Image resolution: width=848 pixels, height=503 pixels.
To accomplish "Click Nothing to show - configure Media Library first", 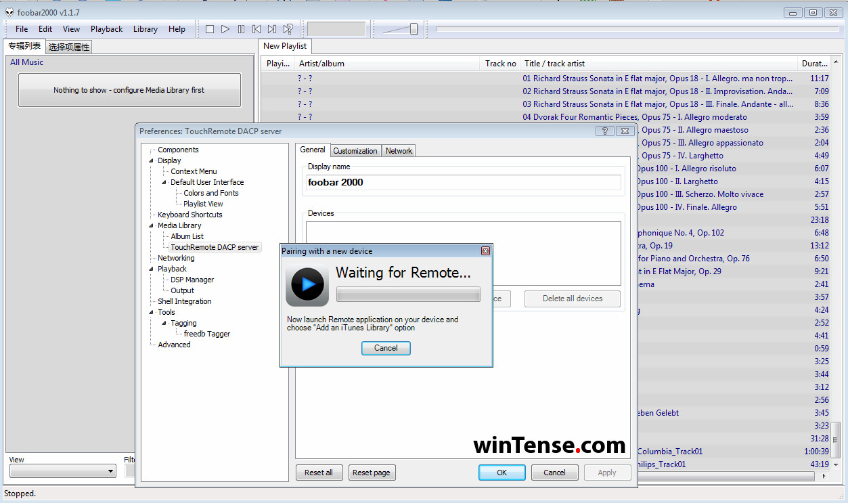I will 129,90.
